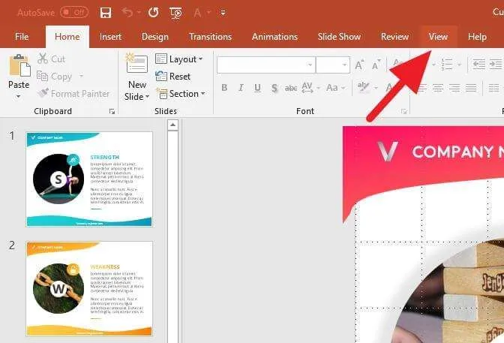Start presentation from beginning icon

coord(175,13)
